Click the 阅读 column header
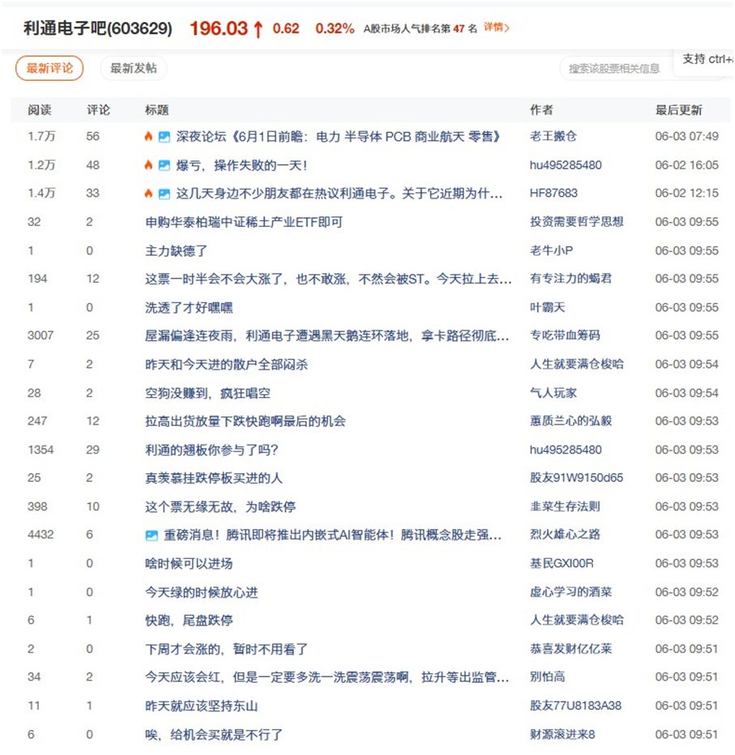The image size is (735, 755). 40,110
